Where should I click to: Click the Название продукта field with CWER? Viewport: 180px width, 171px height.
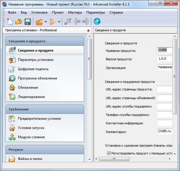(165, 50)
